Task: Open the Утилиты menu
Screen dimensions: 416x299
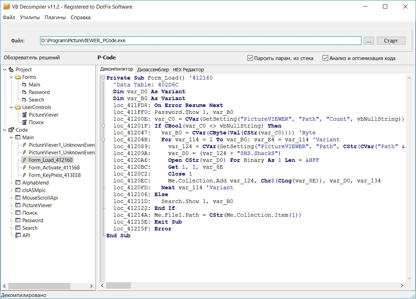Action: pyautogui.click(x=30, y=17)
